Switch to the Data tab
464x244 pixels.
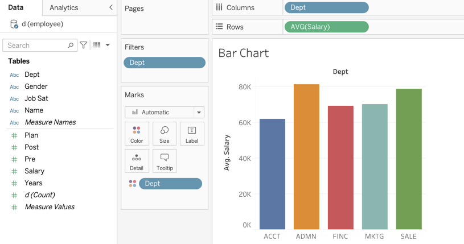coord(16,7)
